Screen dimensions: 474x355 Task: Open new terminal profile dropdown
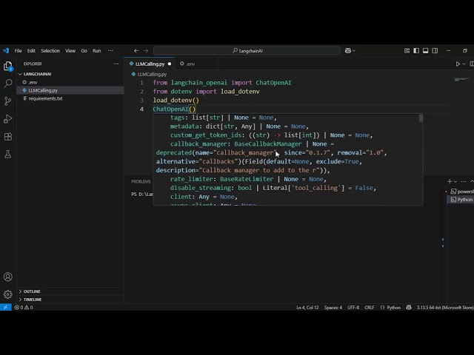tap(455, 181)
